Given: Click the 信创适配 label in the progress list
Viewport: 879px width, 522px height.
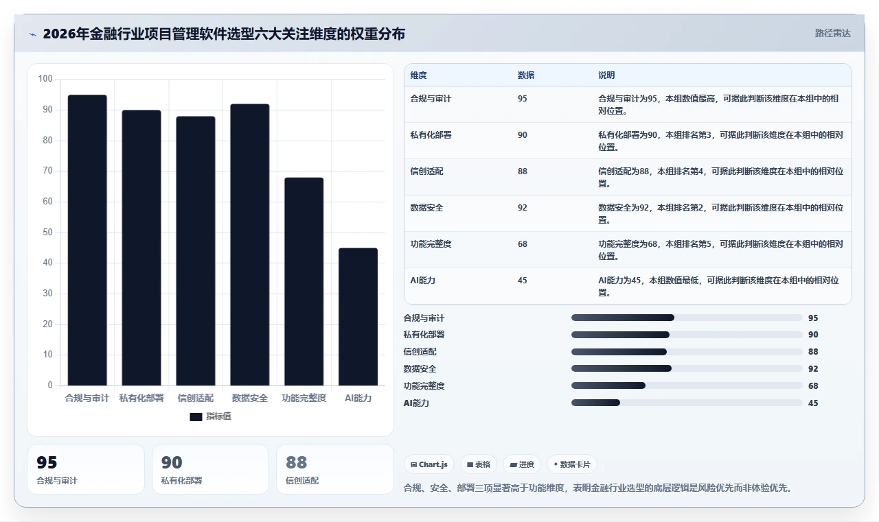Looking at the screenshot, I should 420,352.
